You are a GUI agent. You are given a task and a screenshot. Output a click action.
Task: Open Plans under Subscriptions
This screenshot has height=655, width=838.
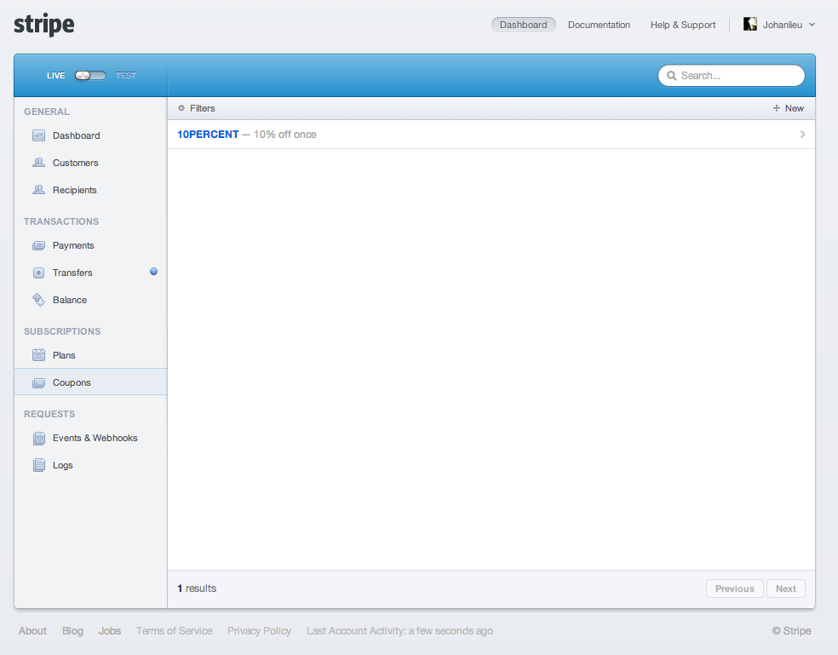pyautogui.click(x=64, y=355)
